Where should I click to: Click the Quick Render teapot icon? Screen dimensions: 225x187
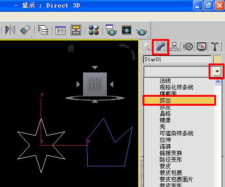click(142, 32)
